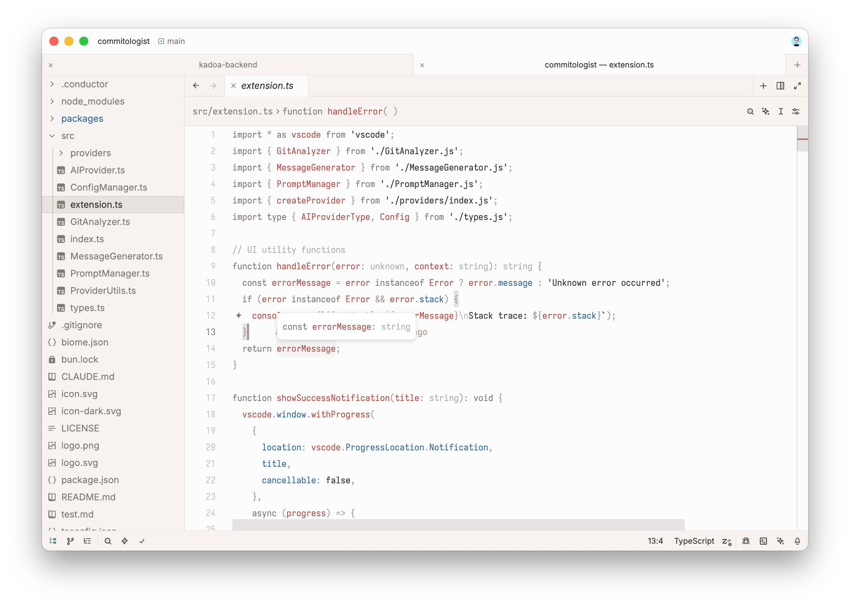The image size is (850, 606).
Task: Open the outline panel icon in status bar
Action: coord(88,541)
